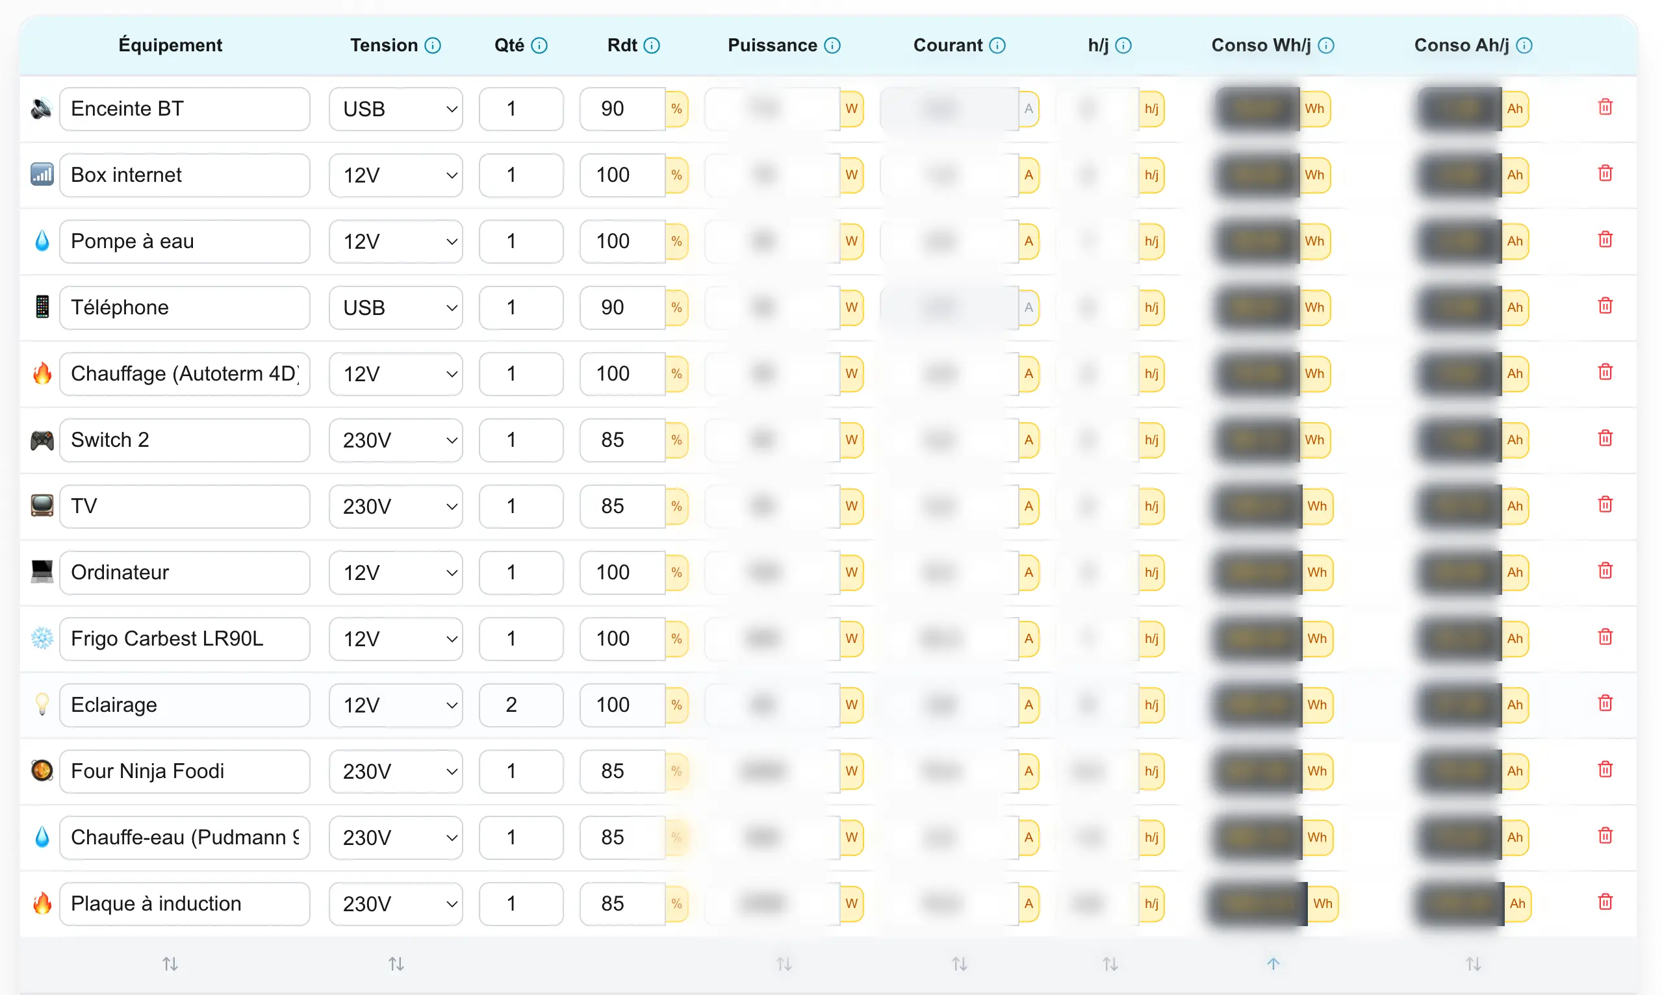Click trash icon for Frigo Carbest LR90L

1604,637
